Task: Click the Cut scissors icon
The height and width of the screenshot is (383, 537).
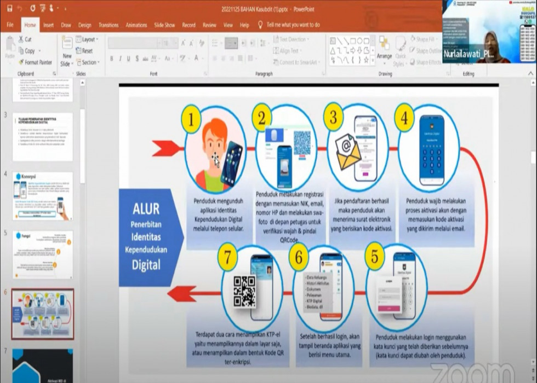Action: click(21, 39)
